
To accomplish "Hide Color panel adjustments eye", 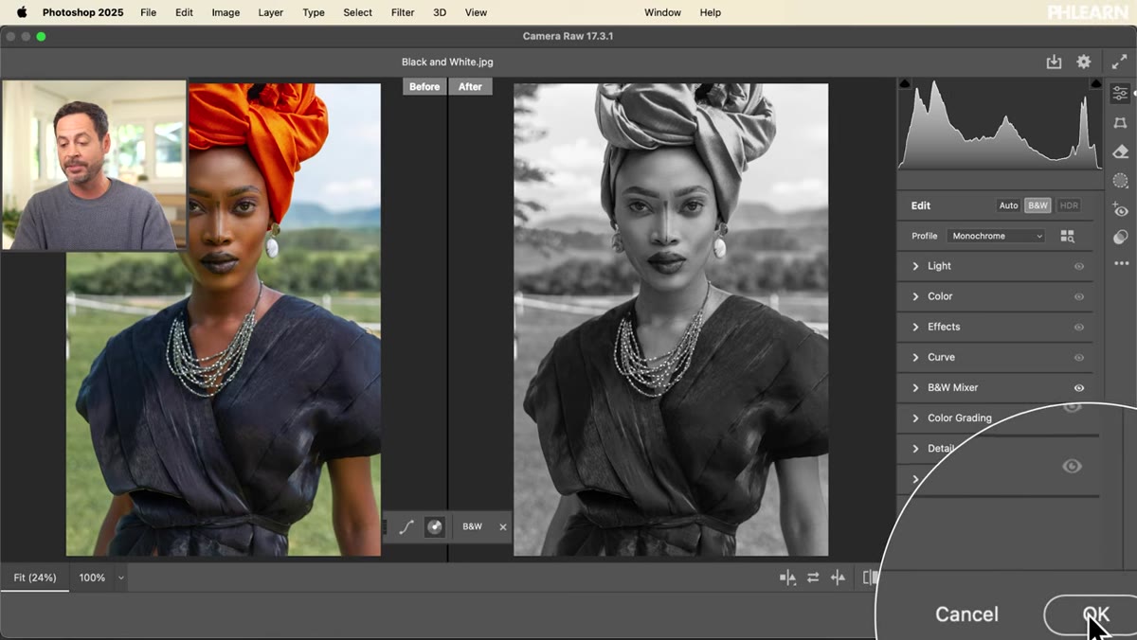I will 1078,296.
